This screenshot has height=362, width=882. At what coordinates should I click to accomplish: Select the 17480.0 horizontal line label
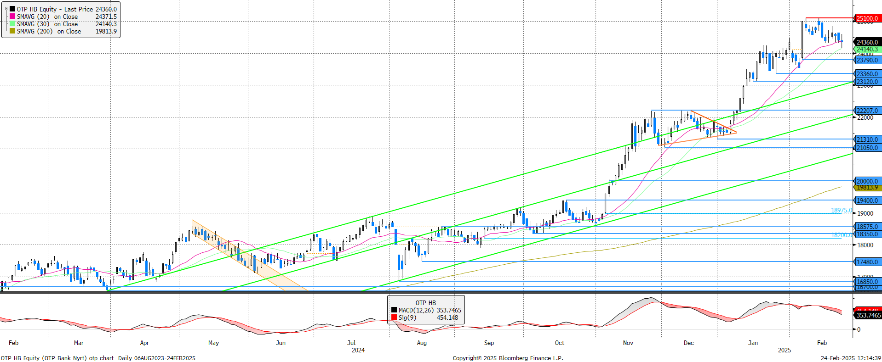(x=867, y=262)
